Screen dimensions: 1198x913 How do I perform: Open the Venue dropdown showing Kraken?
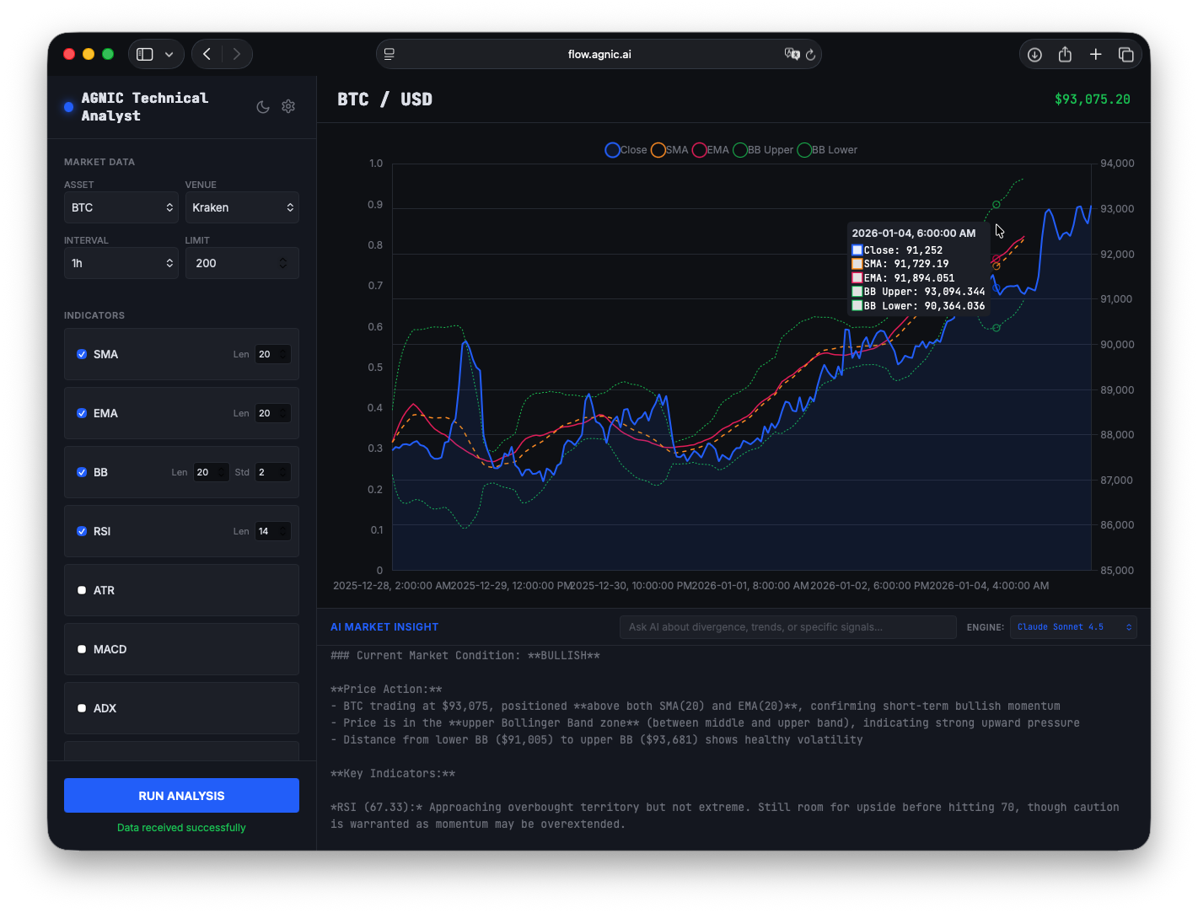click(242, 207)
